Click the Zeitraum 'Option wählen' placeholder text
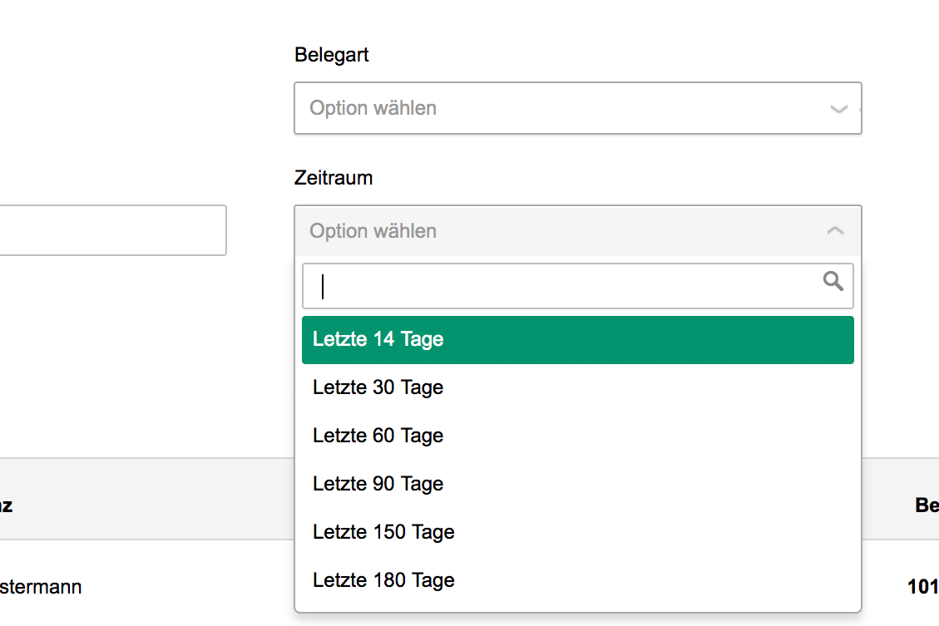 point(373,231)
